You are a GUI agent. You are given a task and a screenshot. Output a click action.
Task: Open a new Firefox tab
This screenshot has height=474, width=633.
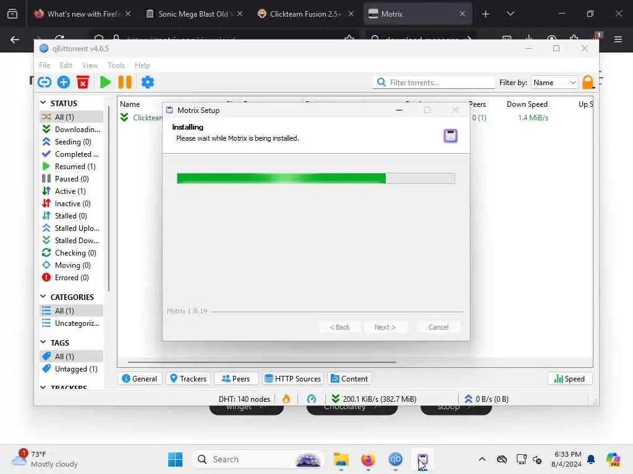coord(485,14)
